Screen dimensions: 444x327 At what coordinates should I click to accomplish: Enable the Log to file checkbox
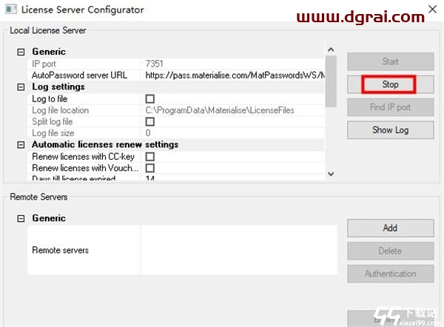[x=150, y=98]
